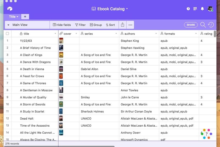
Task: Open the revision history clock icon
Action: (211, 25)
